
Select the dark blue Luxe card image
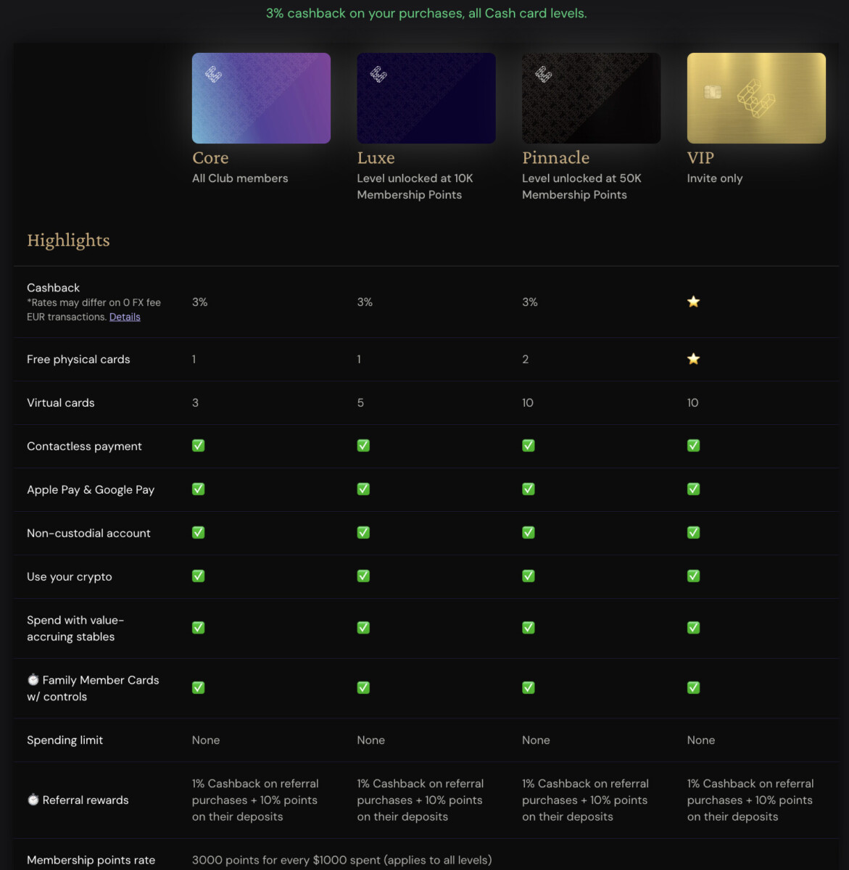[426, 98]
